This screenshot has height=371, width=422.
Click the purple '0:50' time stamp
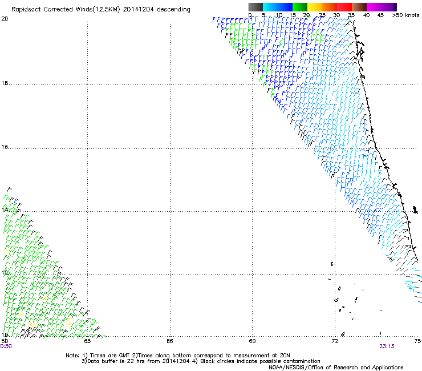[x=6, y=346]
